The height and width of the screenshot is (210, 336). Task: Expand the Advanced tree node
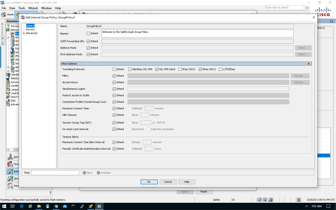coord(24,33)
